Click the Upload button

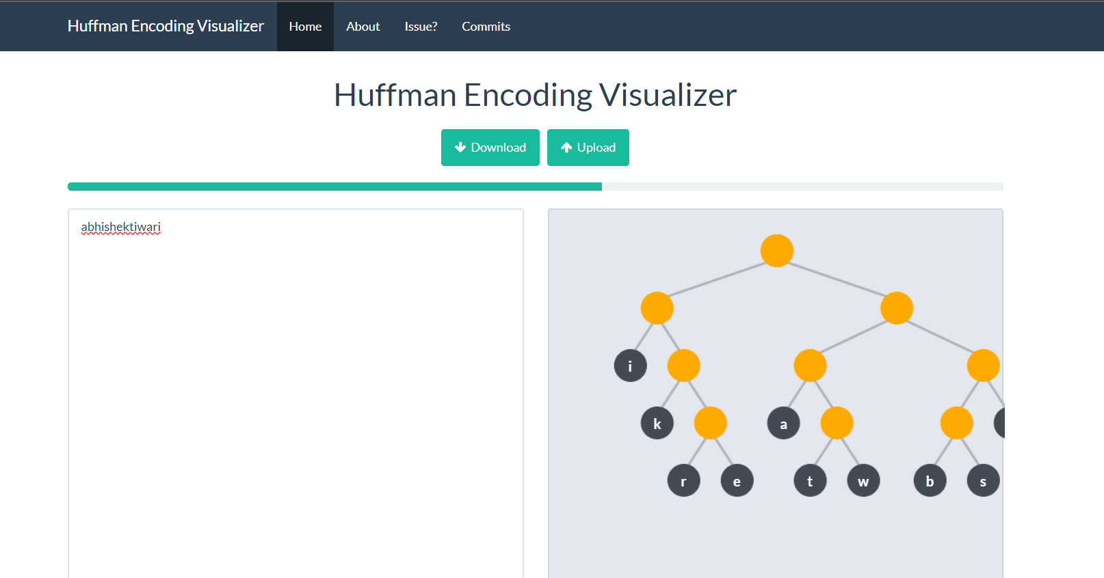pos(588,148)
